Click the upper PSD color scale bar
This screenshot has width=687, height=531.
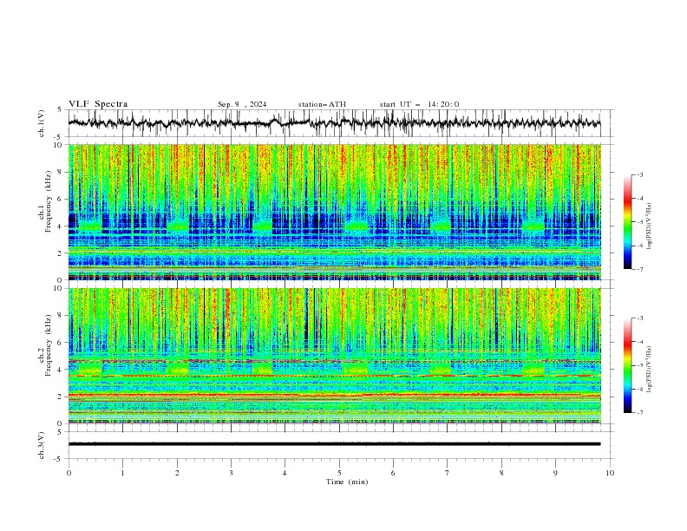click(x=627, y=222)
